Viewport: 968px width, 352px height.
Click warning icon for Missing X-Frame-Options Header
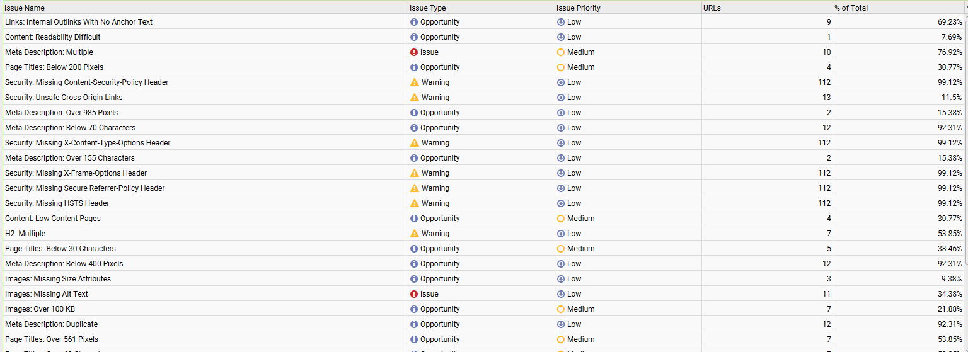coord(414,173)
